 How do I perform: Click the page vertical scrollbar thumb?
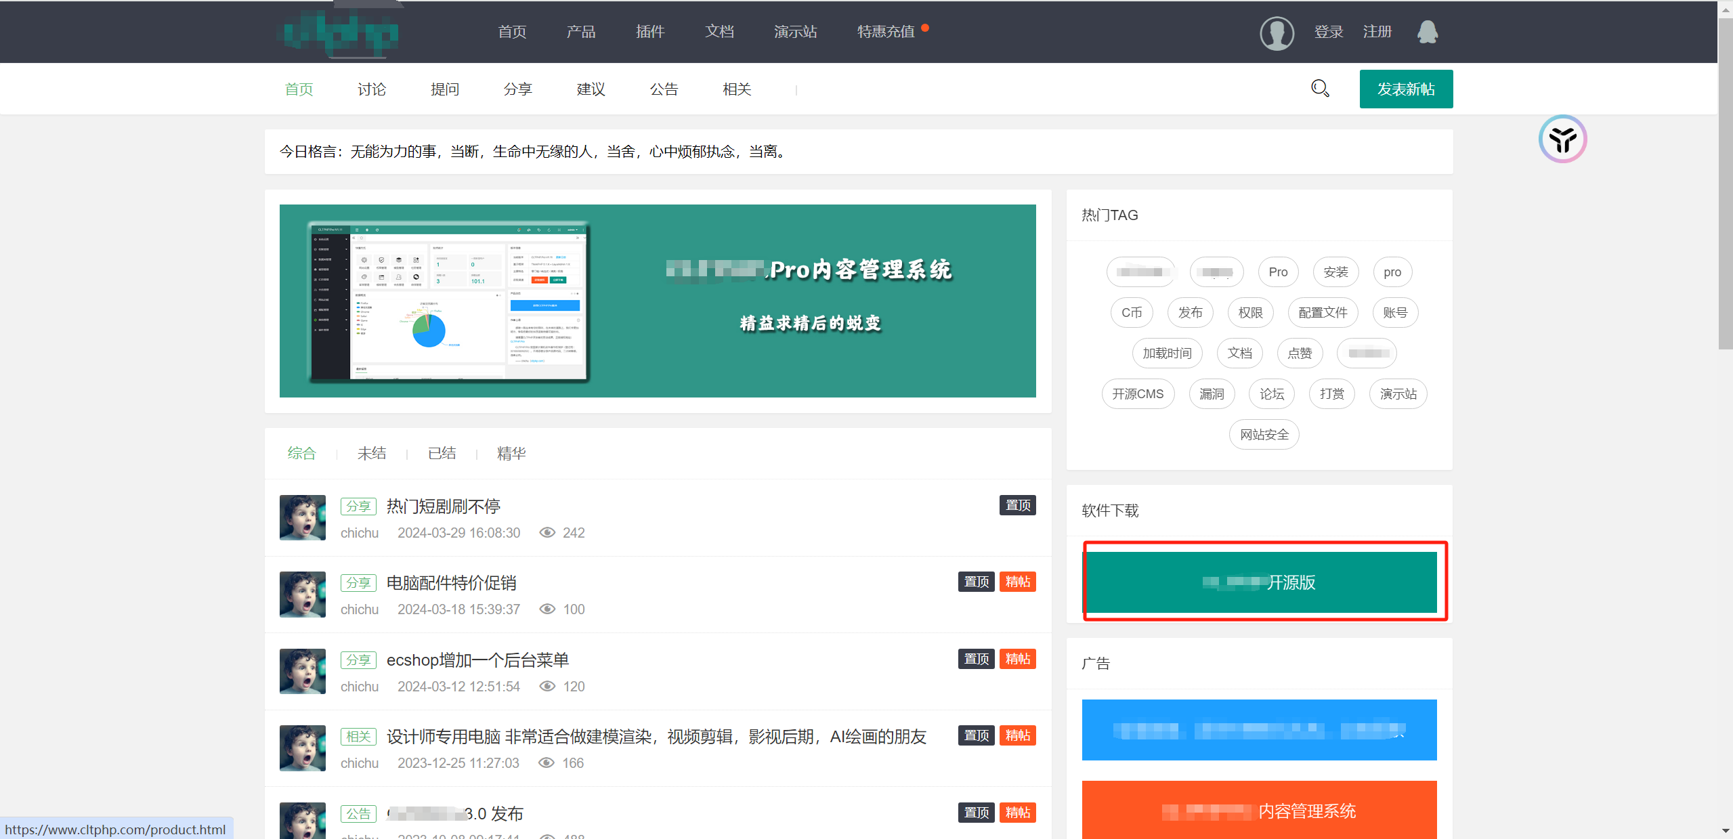[x=1724, y=183]
